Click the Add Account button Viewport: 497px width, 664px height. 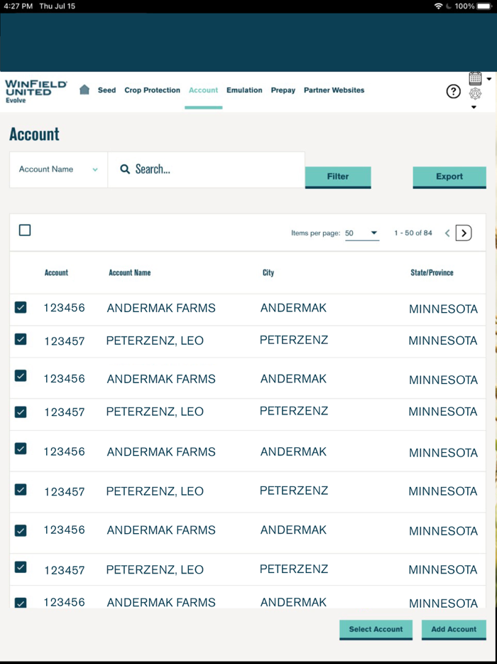coord(454,630)
